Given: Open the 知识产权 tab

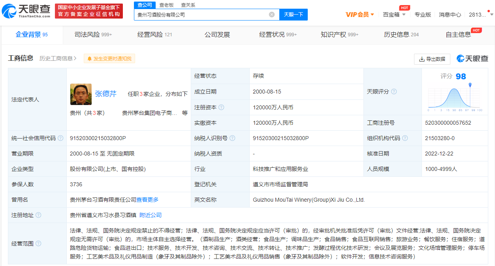Looking at the screenshot, I should 339,35.
